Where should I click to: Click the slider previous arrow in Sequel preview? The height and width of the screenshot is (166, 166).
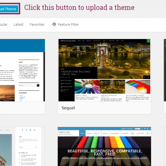(x=144, y=77)
